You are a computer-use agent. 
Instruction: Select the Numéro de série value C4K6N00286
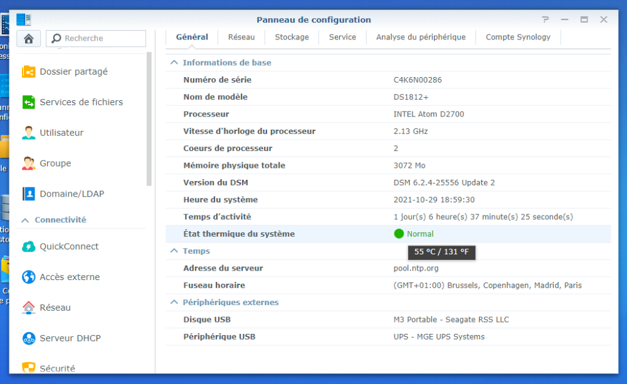[418, 80]
